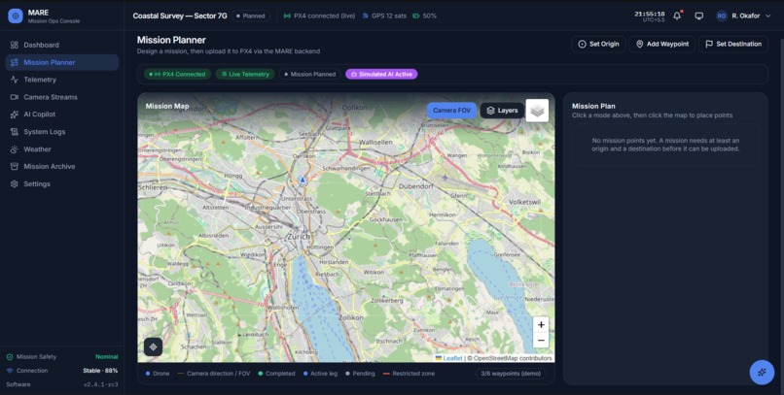Click the Dashboard grid icon

pos(14,45)
